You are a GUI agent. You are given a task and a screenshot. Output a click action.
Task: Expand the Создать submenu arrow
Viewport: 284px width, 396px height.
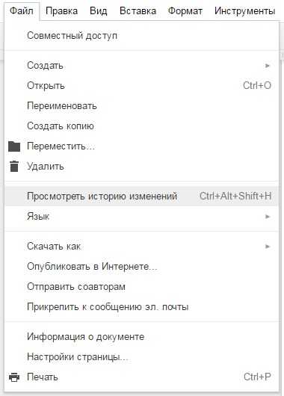(268, 66)
